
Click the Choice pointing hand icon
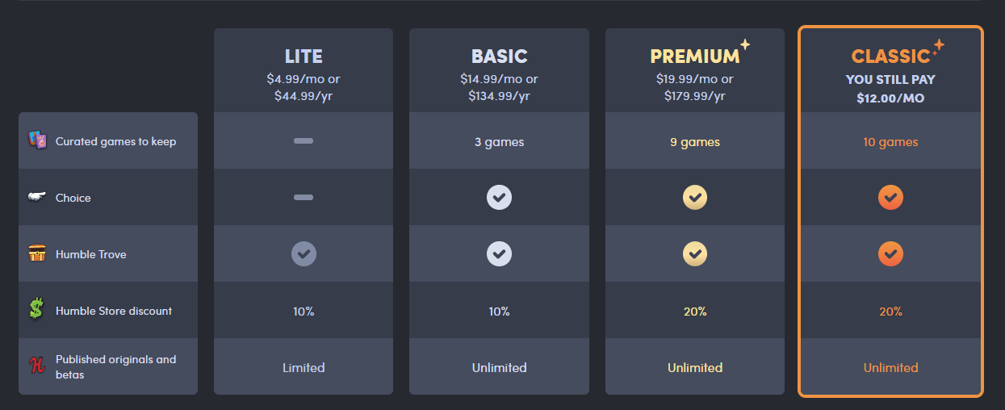coord(37,198)
